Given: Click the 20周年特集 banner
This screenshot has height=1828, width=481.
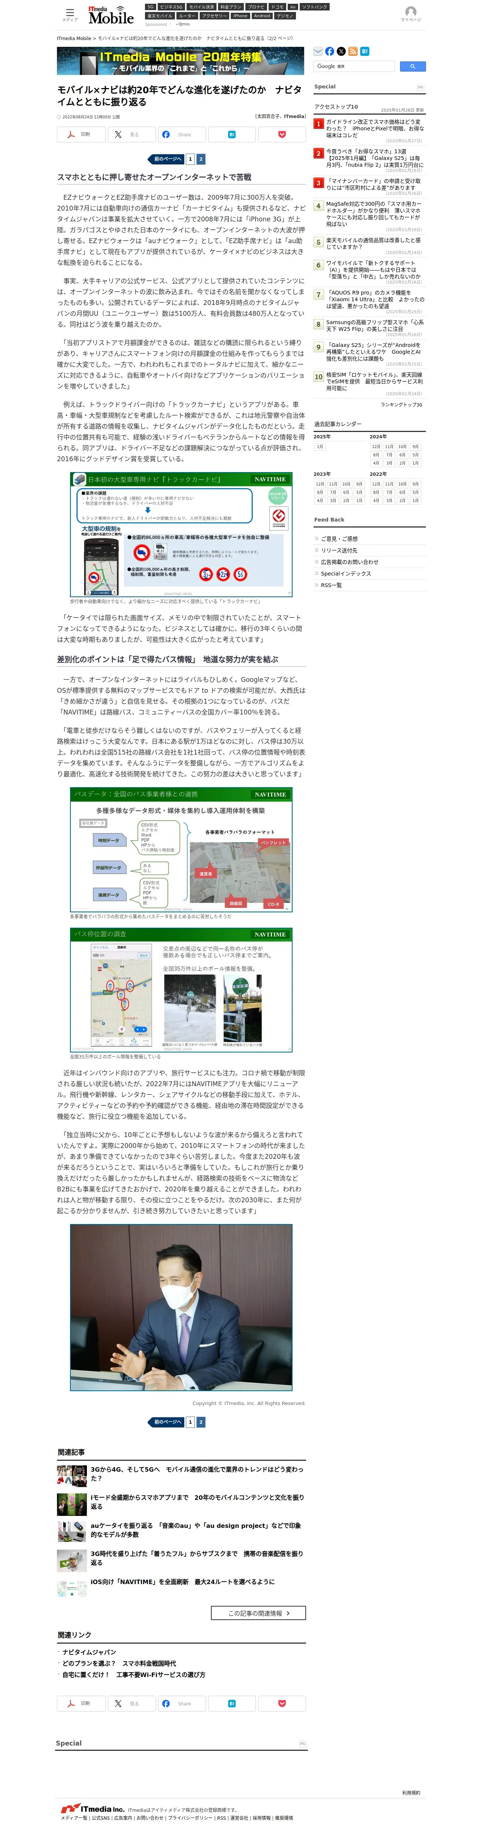Looking at the screenshot, I should coord(180,61).
